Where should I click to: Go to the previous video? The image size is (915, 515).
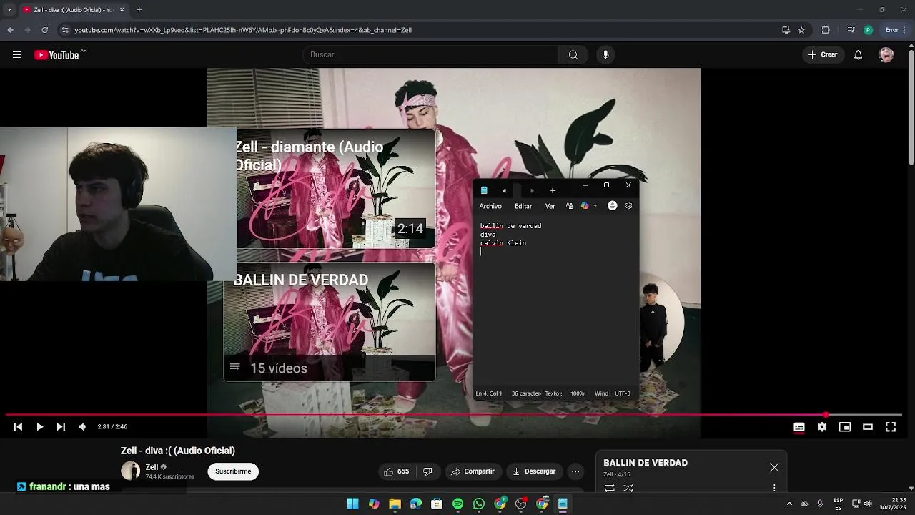[19, 427]
